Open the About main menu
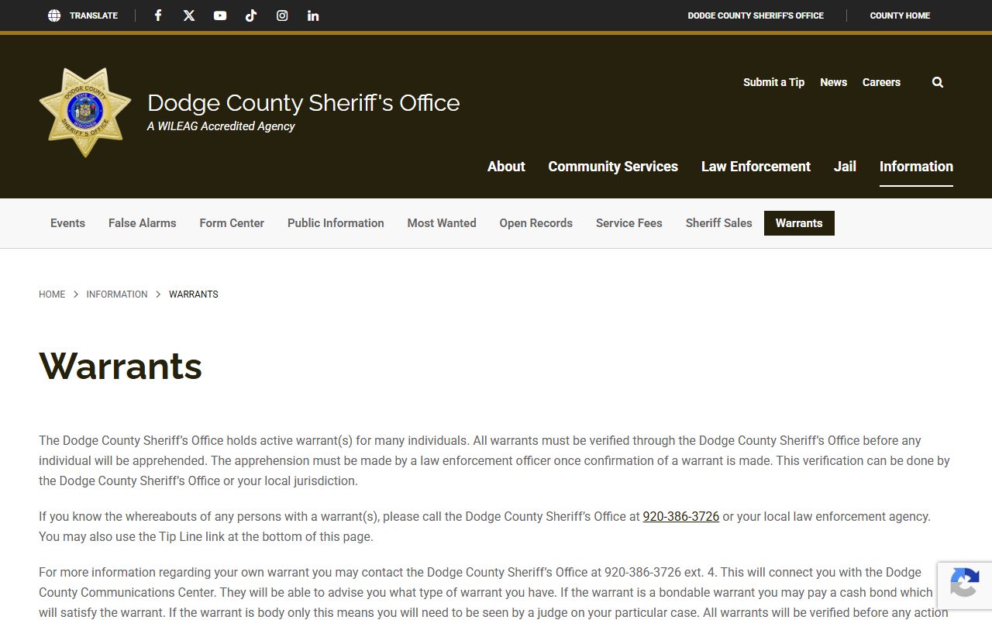Screen dimensions: 992x620 coord(506,167)
